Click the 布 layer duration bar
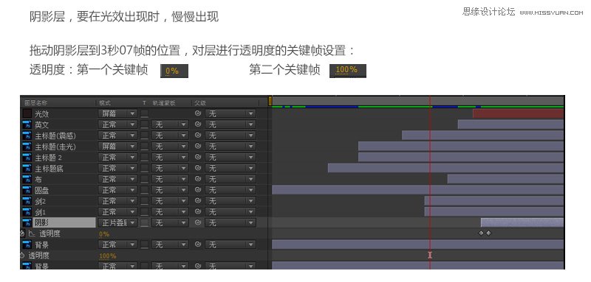 click(505, 179)
